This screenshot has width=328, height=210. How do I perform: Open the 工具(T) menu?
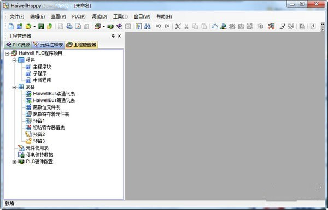click(120, 16)
